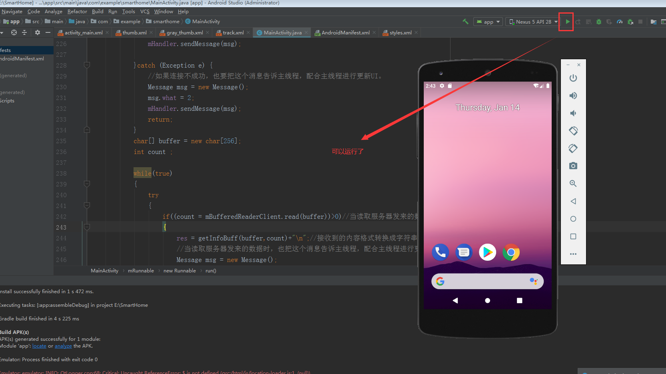Select the Debug icon in the toolbar
Screen dimensions: 666x374
pos(598,22)
